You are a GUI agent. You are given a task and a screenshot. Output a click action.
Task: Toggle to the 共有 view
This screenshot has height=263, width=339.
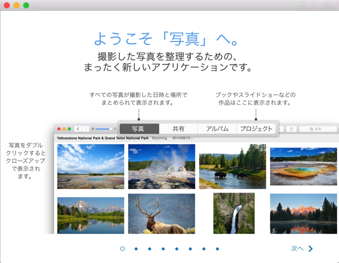point(178,129)
